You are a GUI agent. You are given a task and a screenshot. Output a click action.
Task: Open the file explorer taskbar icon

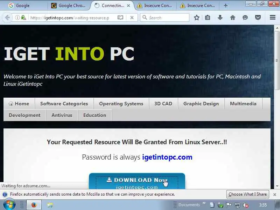(50, 205)
